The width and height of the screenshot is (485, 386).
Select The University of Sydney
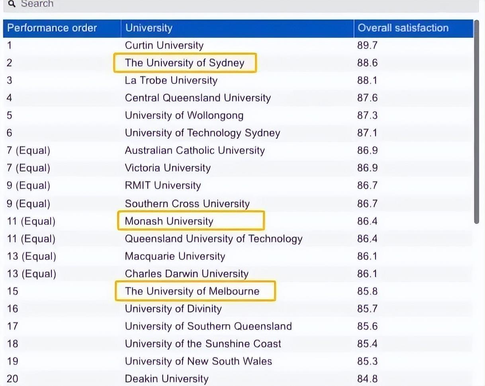[x=184, y=63]
